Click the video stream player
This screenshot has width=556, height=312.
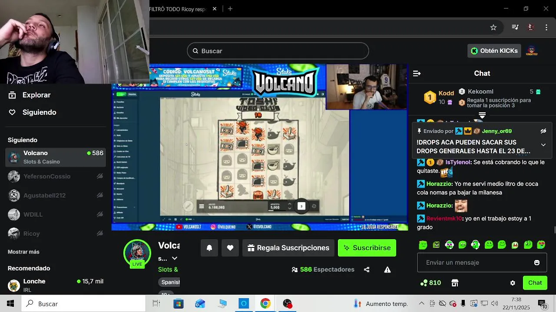(260, 147)
